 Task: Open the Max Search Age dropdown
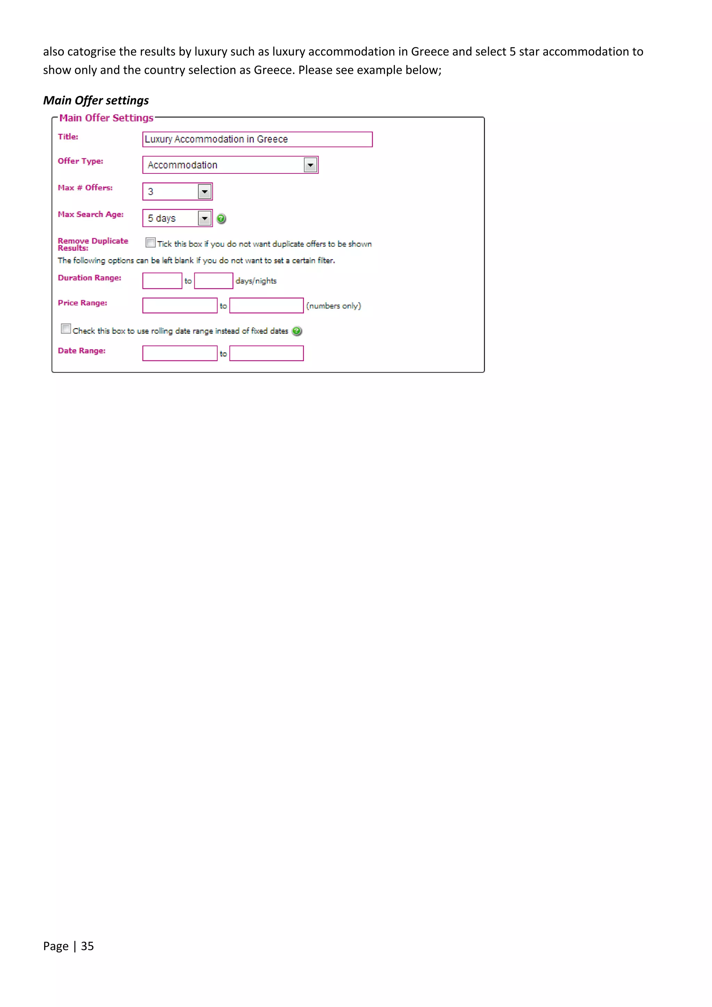pyautogui.click(x=177, y=218)
